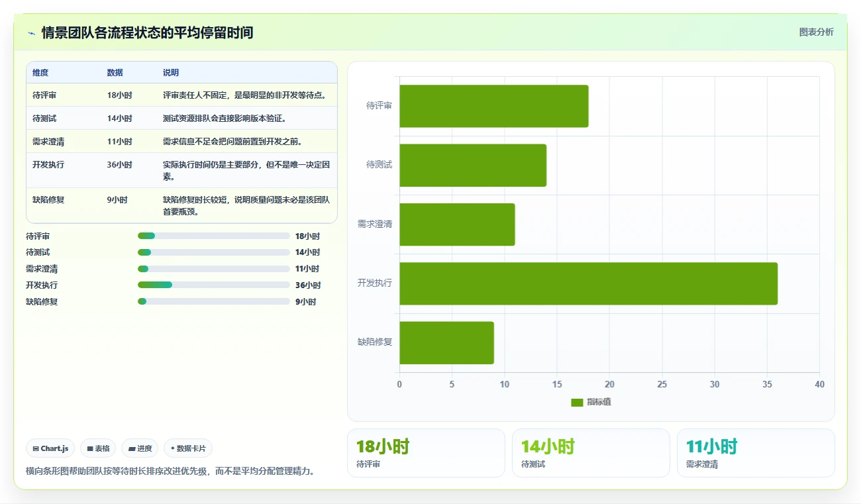Click the footer note starting 横向条形图帮助团队
The image size is (861, 504).
(170, 472)
